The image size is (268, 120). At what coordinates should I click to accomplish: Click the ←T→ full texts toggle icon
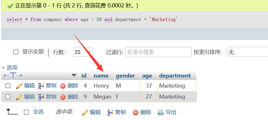point(13,76)
